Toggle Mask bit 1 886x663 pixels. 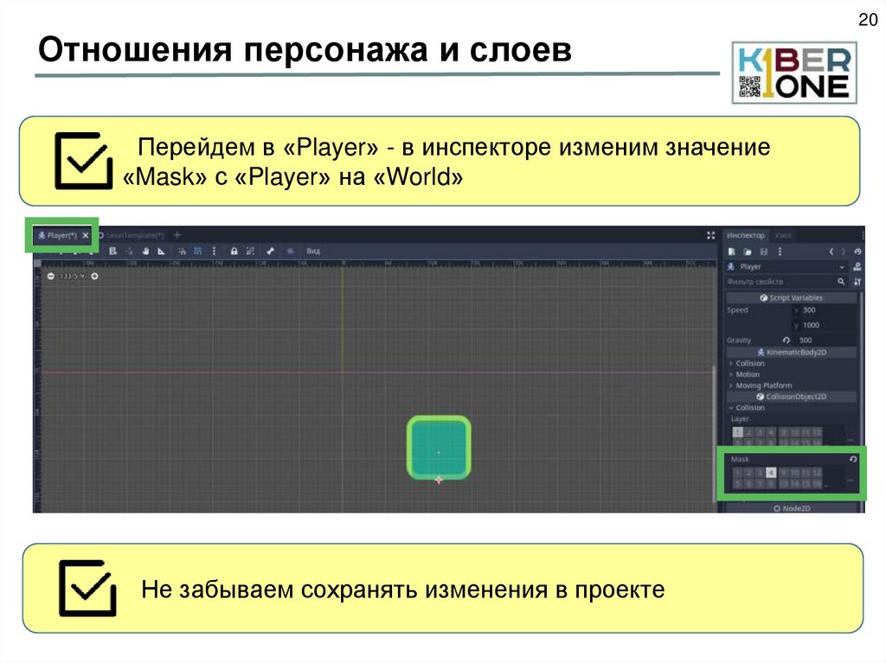(737, 473)
